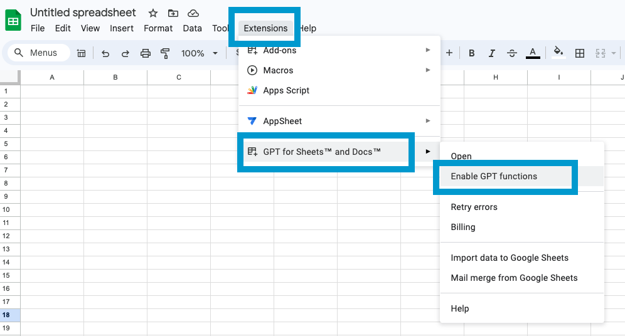Toggle italic formatting

tap(491, 53)
